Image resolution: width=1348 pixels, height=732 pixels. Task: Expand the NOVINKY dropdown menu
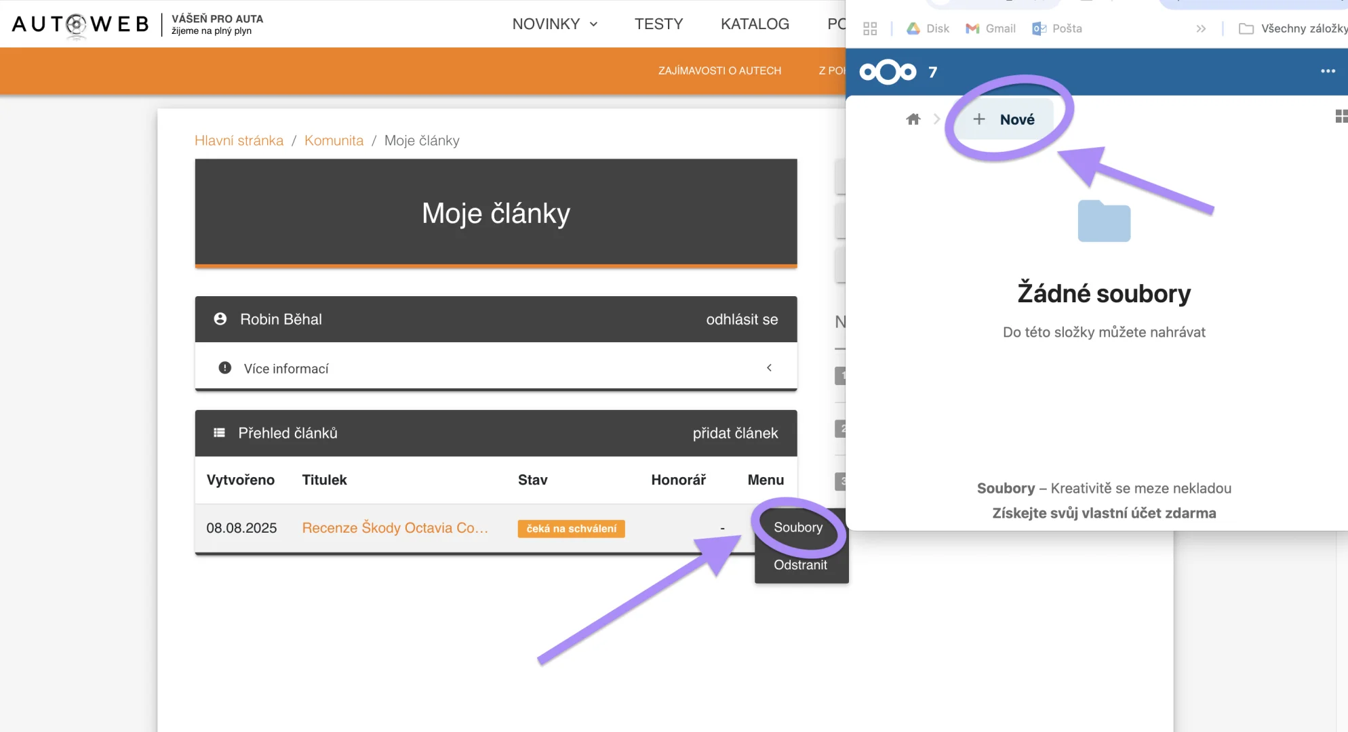(555, 24)
